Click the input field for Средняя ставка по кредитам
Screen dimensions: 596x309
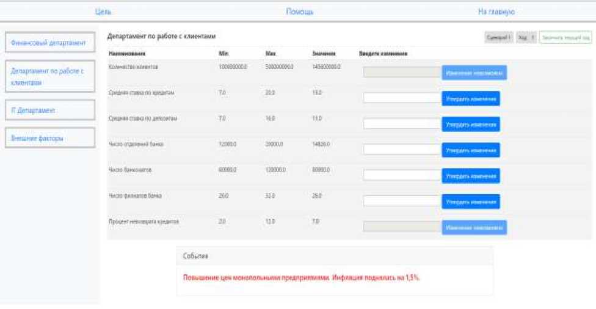[401, 98]
